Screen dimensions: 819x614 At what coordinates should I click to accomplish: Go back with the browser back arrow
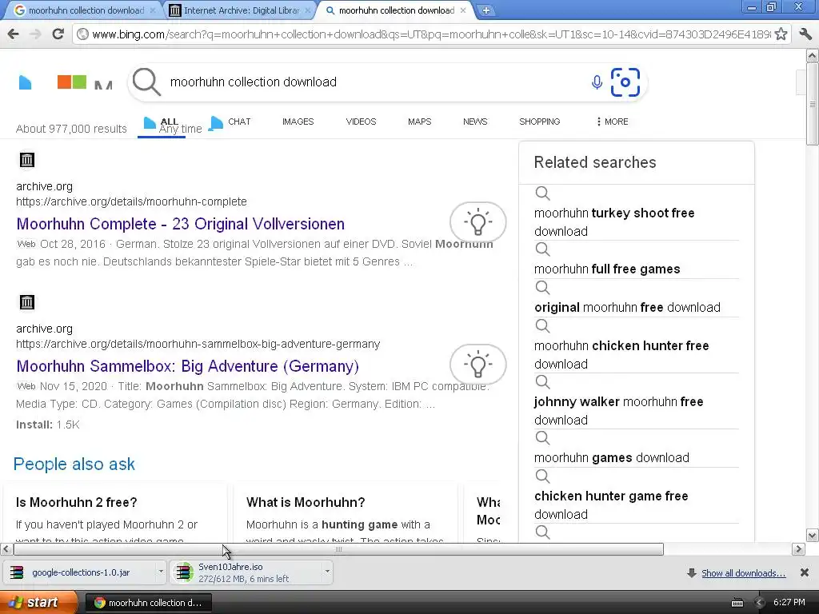point(14,34)
